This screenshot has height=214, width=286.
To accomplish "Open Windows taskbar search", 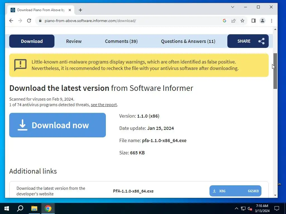I will point(20,208).
